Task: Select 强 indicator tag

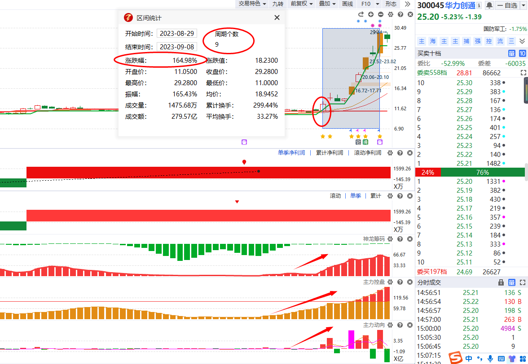Action: coord(478,41)
